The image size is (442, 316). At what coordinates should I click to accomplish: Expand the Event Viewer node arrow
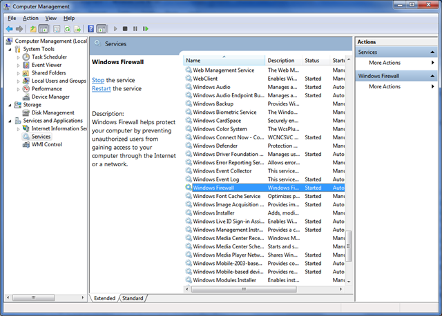(x=19, y=66)
